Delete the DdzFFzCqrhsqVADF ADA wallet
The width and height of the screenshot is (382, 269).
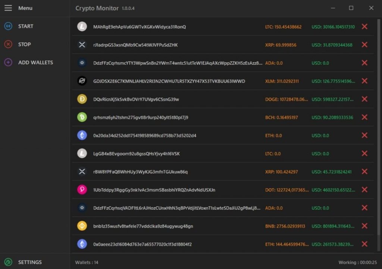364,208
